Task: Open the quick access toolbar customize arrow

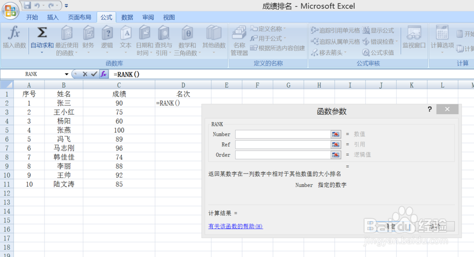Action: 66,5
